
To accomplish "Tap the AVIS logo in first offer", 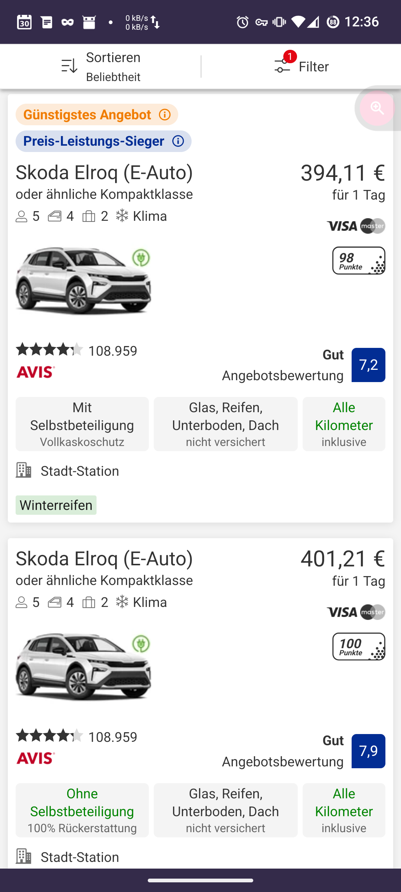I will pos(36,372).
